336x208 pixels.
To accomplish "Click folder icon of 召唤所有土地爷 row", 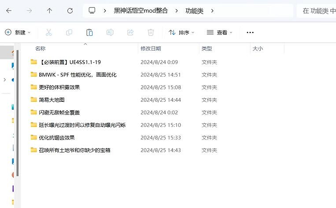I will coord(33,150).
